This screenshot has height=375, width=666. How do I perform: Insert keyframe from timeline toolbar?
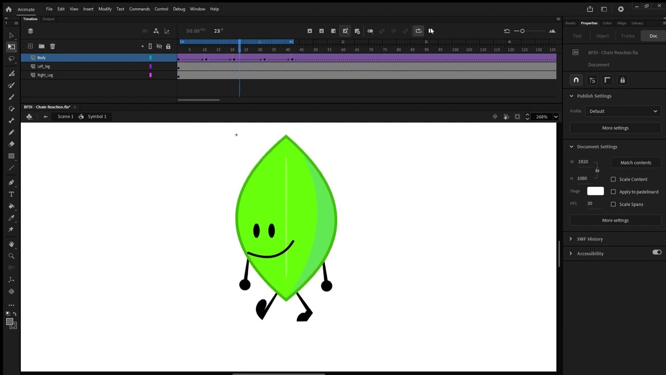coord(310,31)
